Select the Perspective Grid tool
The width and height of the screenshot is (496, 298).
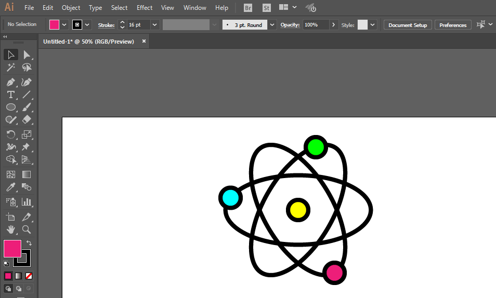[x=27, y=159]
